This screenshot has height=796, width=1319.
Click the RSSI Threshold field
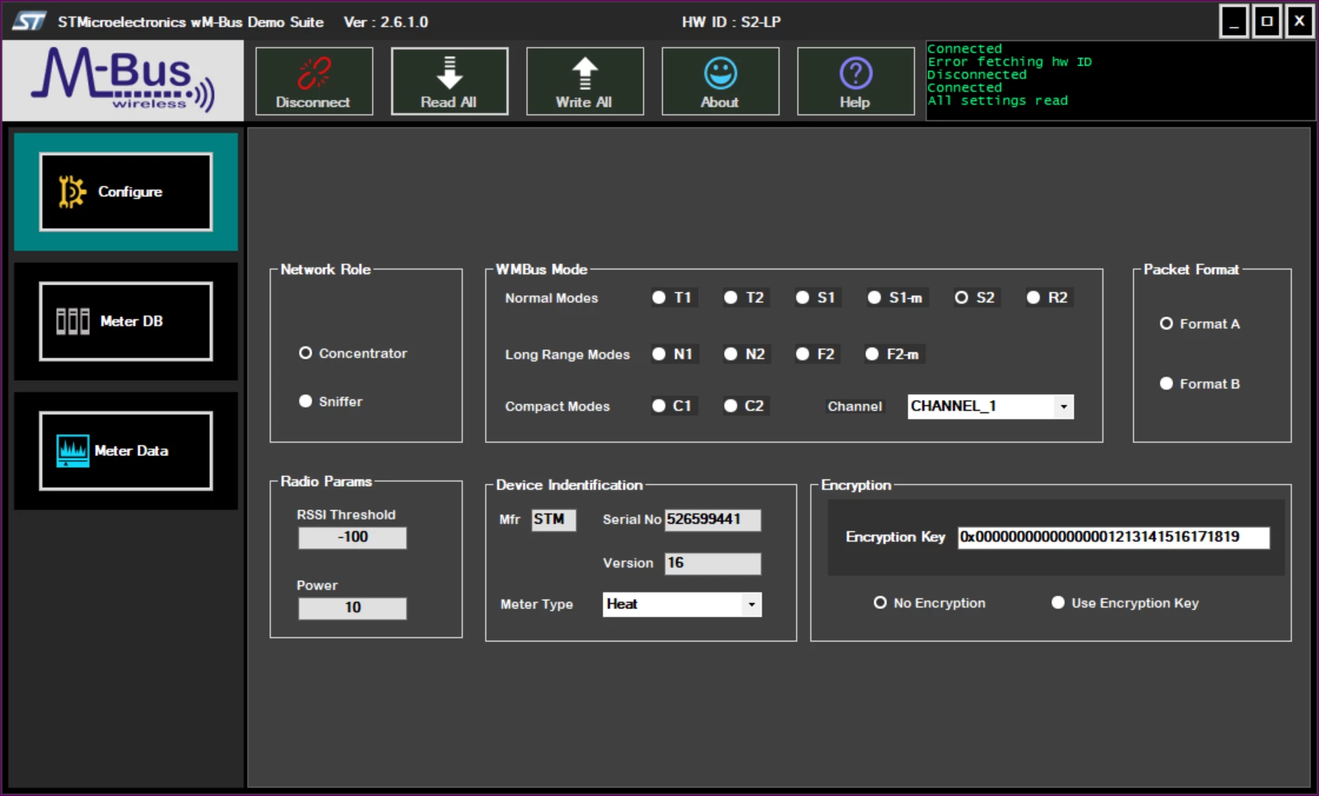[353, 537]
